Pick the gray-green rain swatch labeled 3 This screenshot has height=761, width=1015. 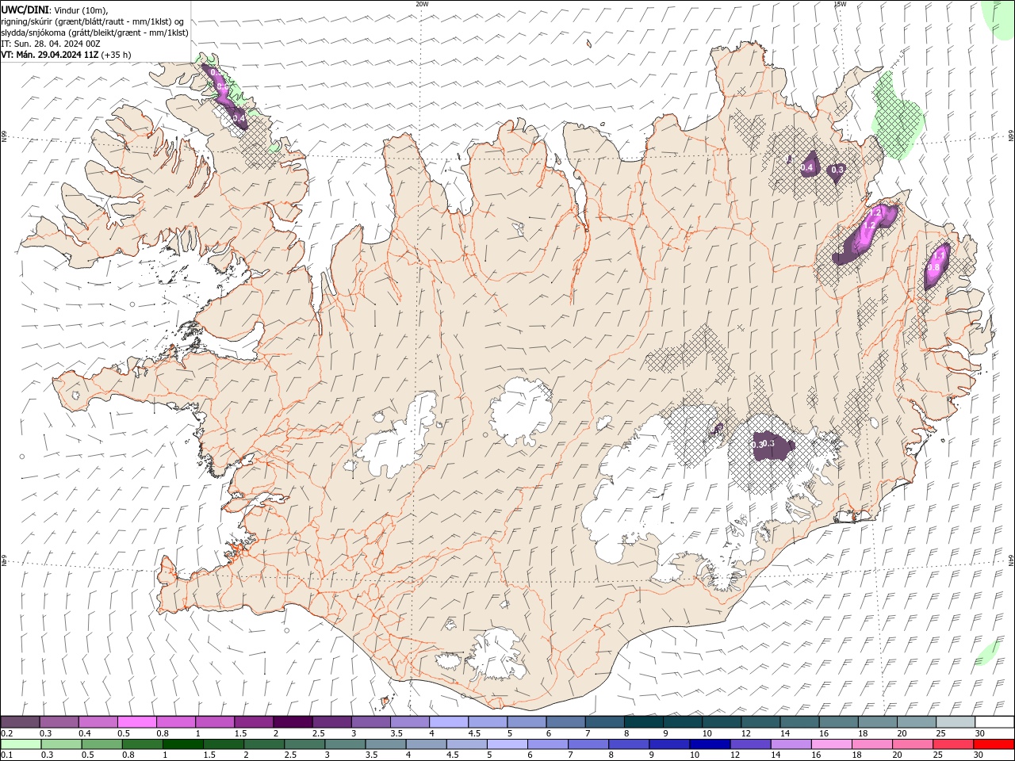pos(345,744)
